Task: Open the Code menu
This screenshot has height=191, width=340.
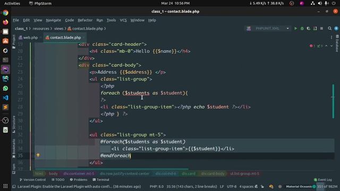Action: [x=70, y=20]
